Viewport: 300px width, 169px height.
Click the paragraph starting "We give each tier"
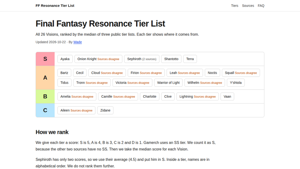pyautogui.click(x=126, y=146)
